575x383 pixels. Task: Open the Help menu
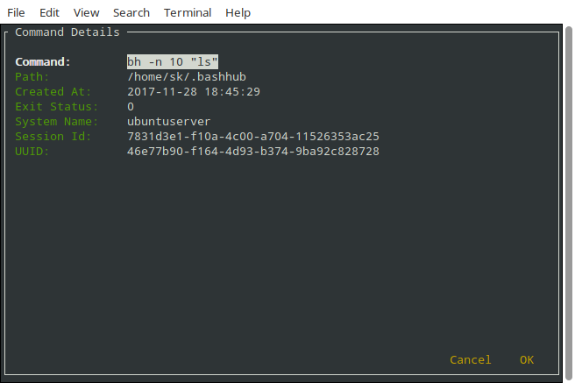238,12
